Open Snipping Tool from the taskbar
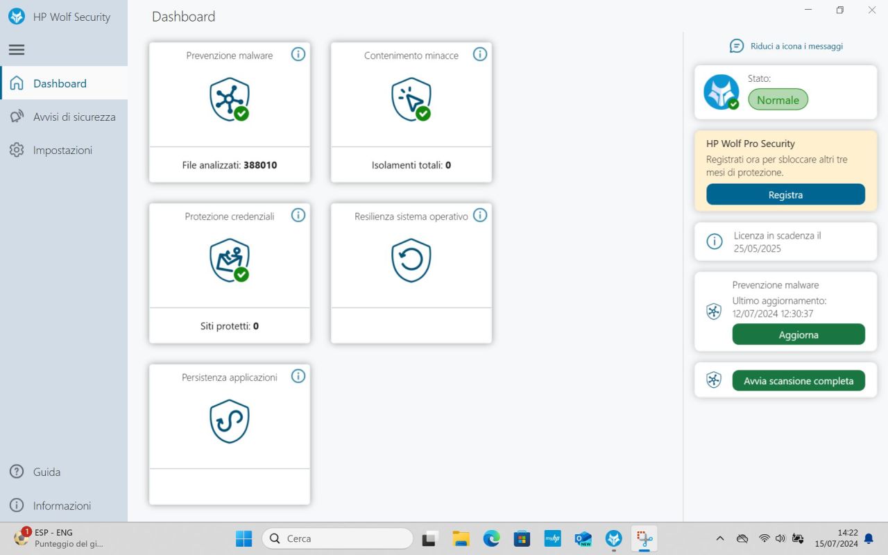Screen dimensions: 888x555 pos(644,538)
